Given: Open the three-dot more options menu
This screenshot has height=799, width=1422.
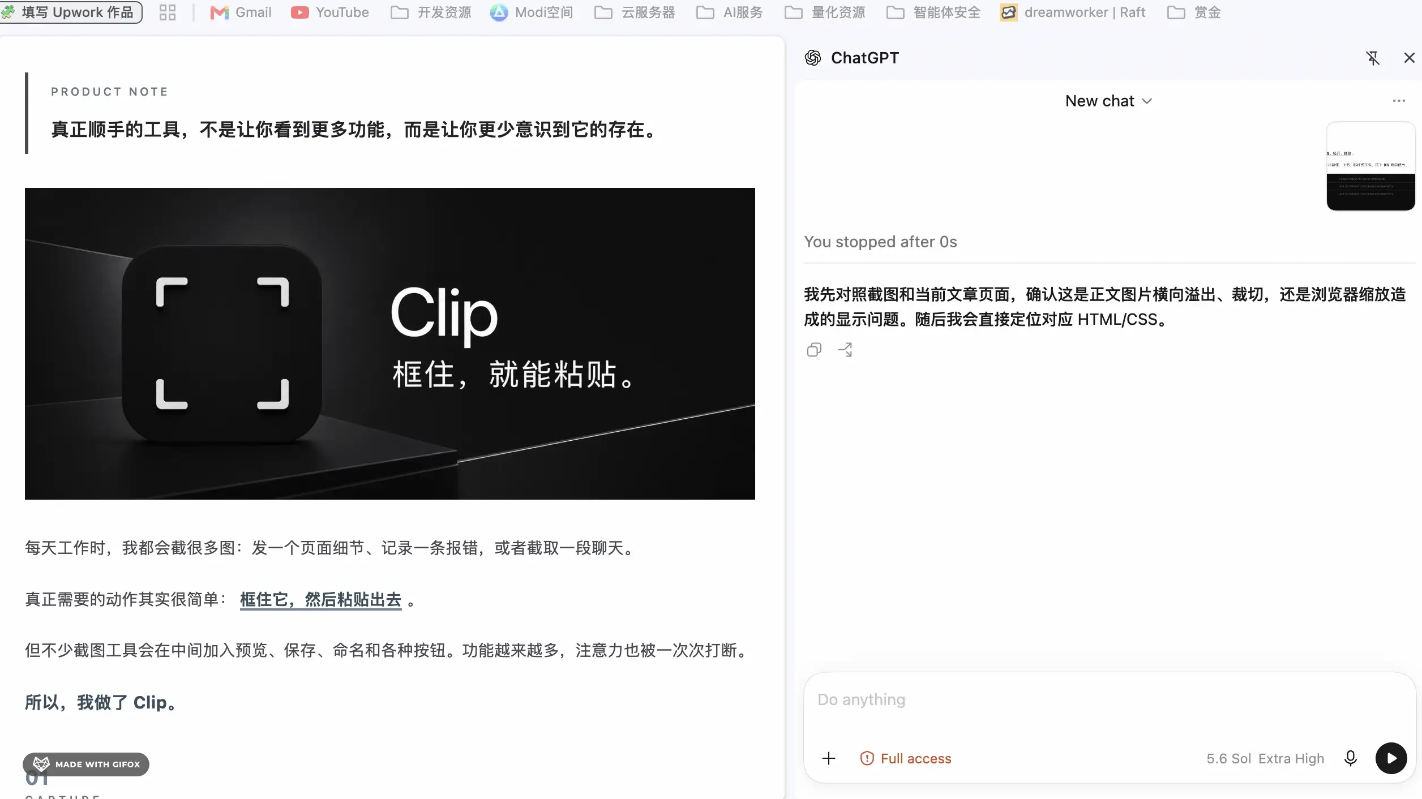Looking at the screenshot, I should (1399, 101).
